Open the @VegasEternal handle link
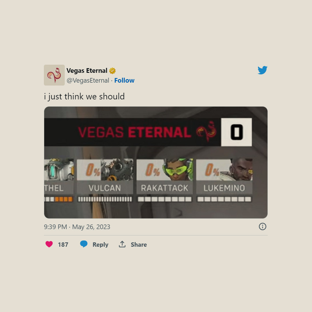 (x=88, y=80)
